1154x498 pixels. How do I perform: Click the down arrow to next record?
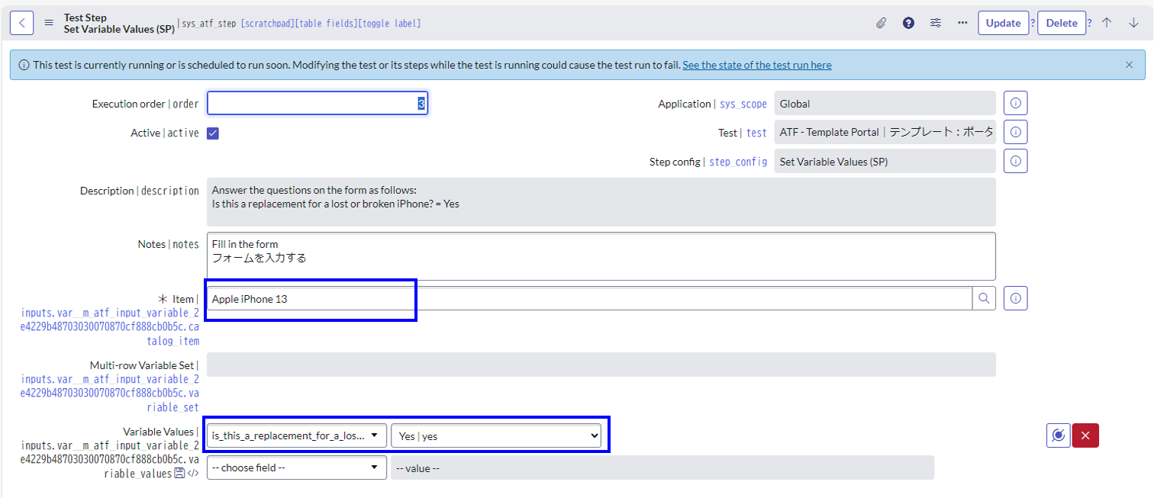(1135, 23)
